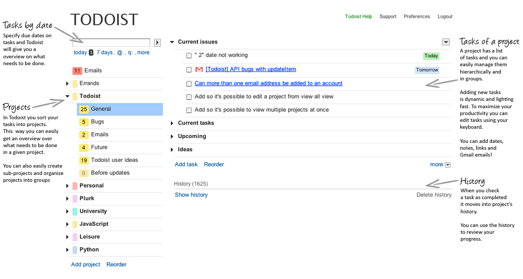Expand the Upcoming task group
523x279 pixels.
tap(172, 137)
